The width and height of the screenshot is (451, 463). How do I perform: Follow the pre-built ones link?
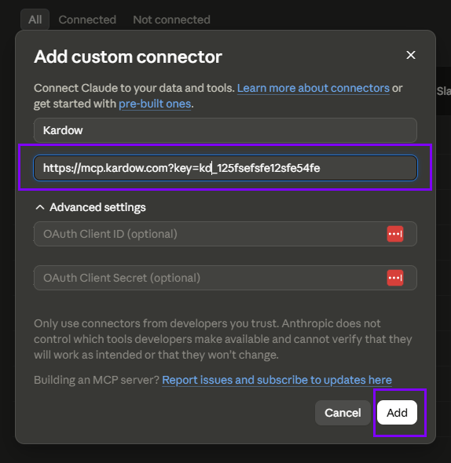[x=155, y=104]
